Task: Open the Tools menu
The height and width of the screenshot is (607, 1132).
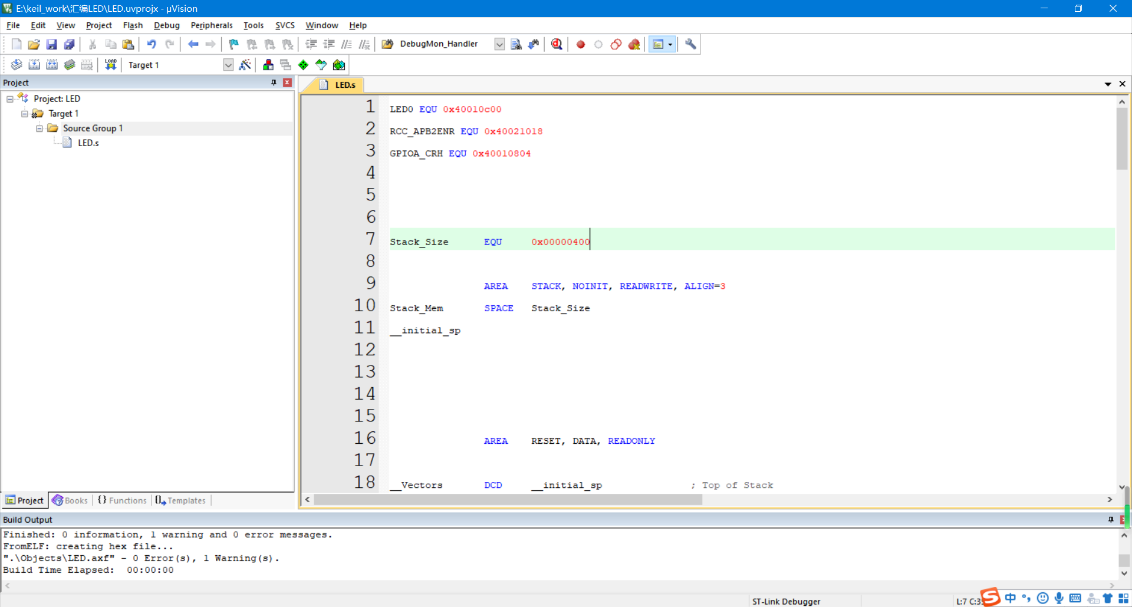Action: [254, 25]
